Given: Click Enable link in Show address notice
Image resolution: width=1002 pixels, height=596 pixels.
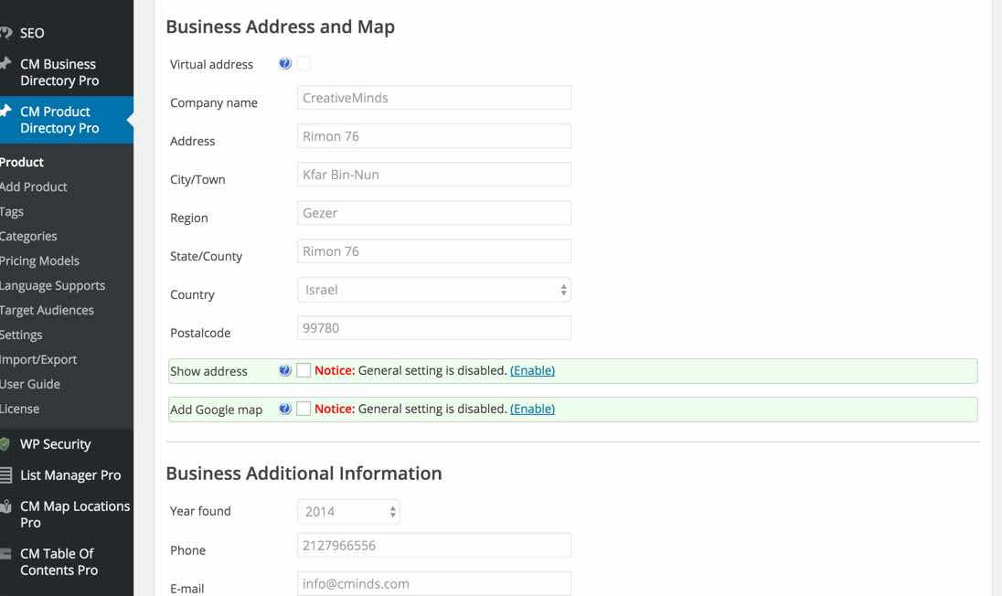Looking at the screenshot, I should click(532, 371).
